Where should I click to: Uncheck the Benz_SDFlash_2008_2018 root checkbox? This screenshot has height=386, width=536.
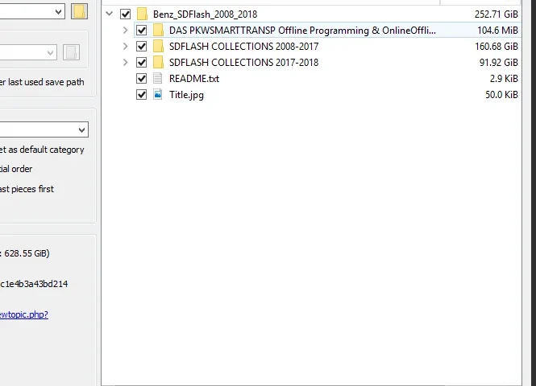[125, 14]
